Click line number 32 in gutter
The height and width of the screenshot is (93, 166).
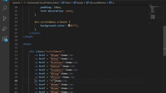coord(16,52)
